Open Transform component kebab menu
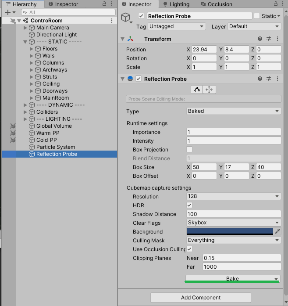 coord(277,39)
